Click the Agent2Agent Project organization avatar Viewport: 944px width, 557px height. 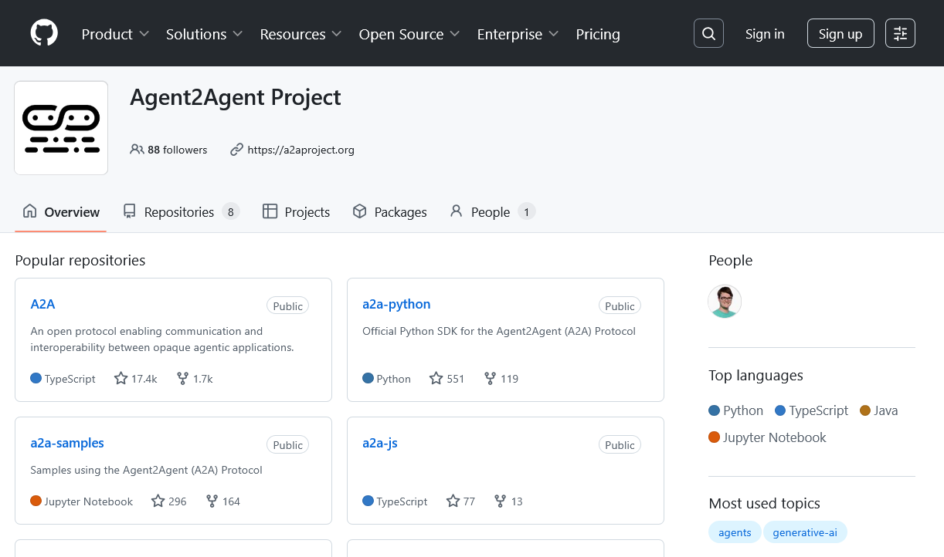61,128
